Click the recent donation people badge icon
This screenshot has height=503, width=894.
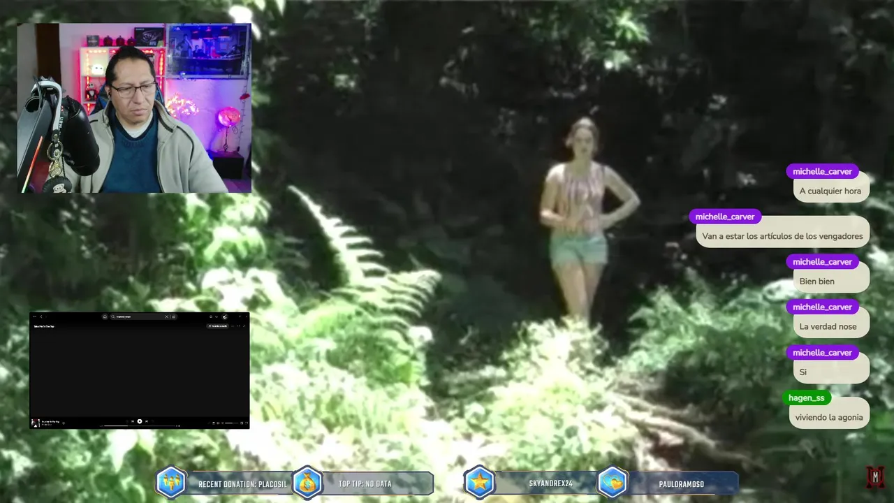pyautogui.click(x=171, y=482)
